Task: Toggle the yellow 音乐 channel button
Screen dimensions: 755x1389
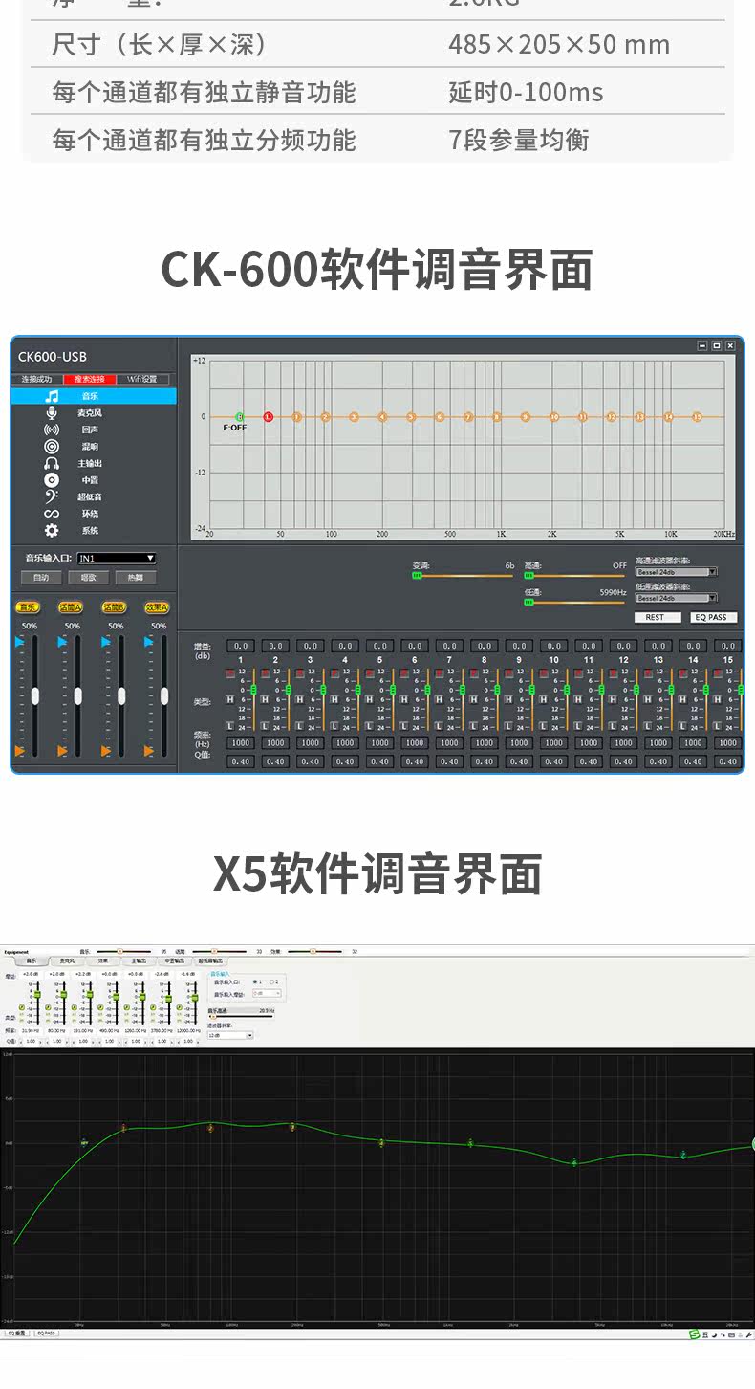Action: click(29, 607)
